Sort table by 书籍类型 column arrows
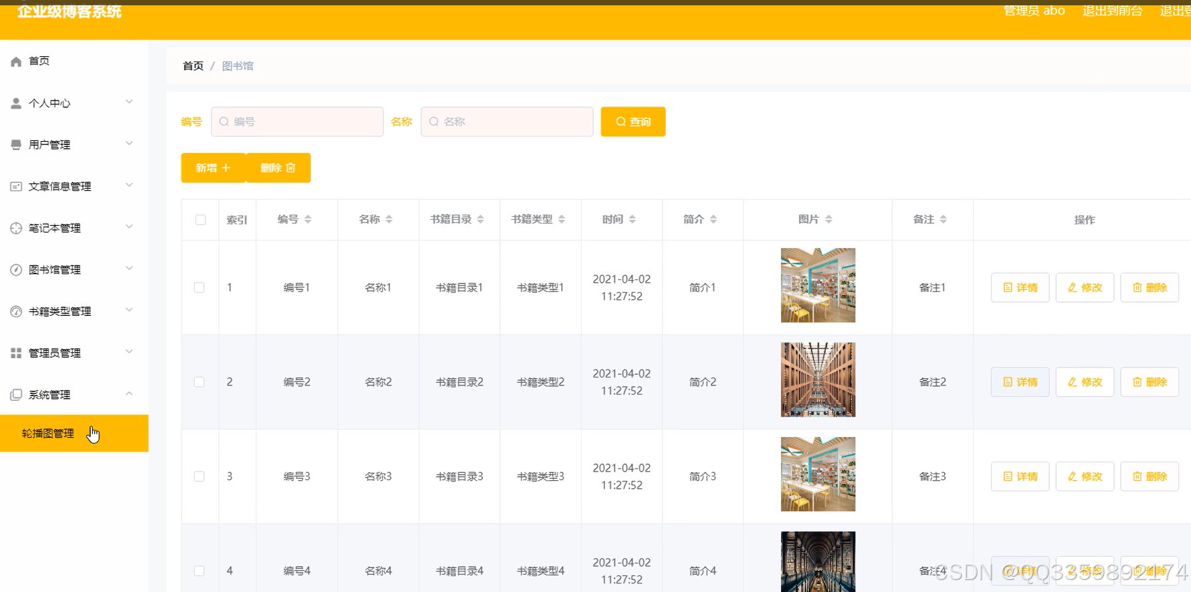1191x592 pixels. [562, 219]
